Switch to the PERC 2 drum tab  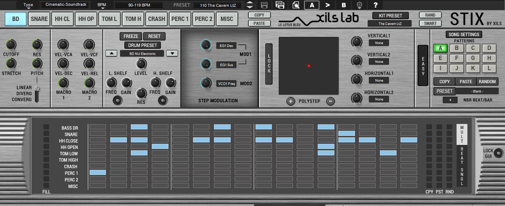(204, 19)
